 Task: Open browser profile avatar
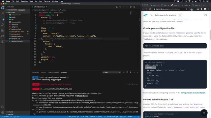point(205,9)
